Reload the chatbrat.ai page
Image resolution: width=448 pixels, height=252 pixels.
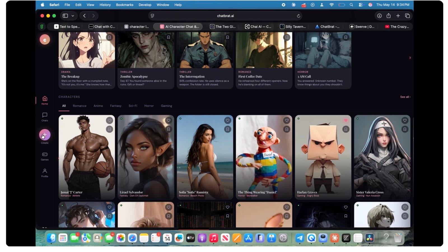tap(298, 16)
